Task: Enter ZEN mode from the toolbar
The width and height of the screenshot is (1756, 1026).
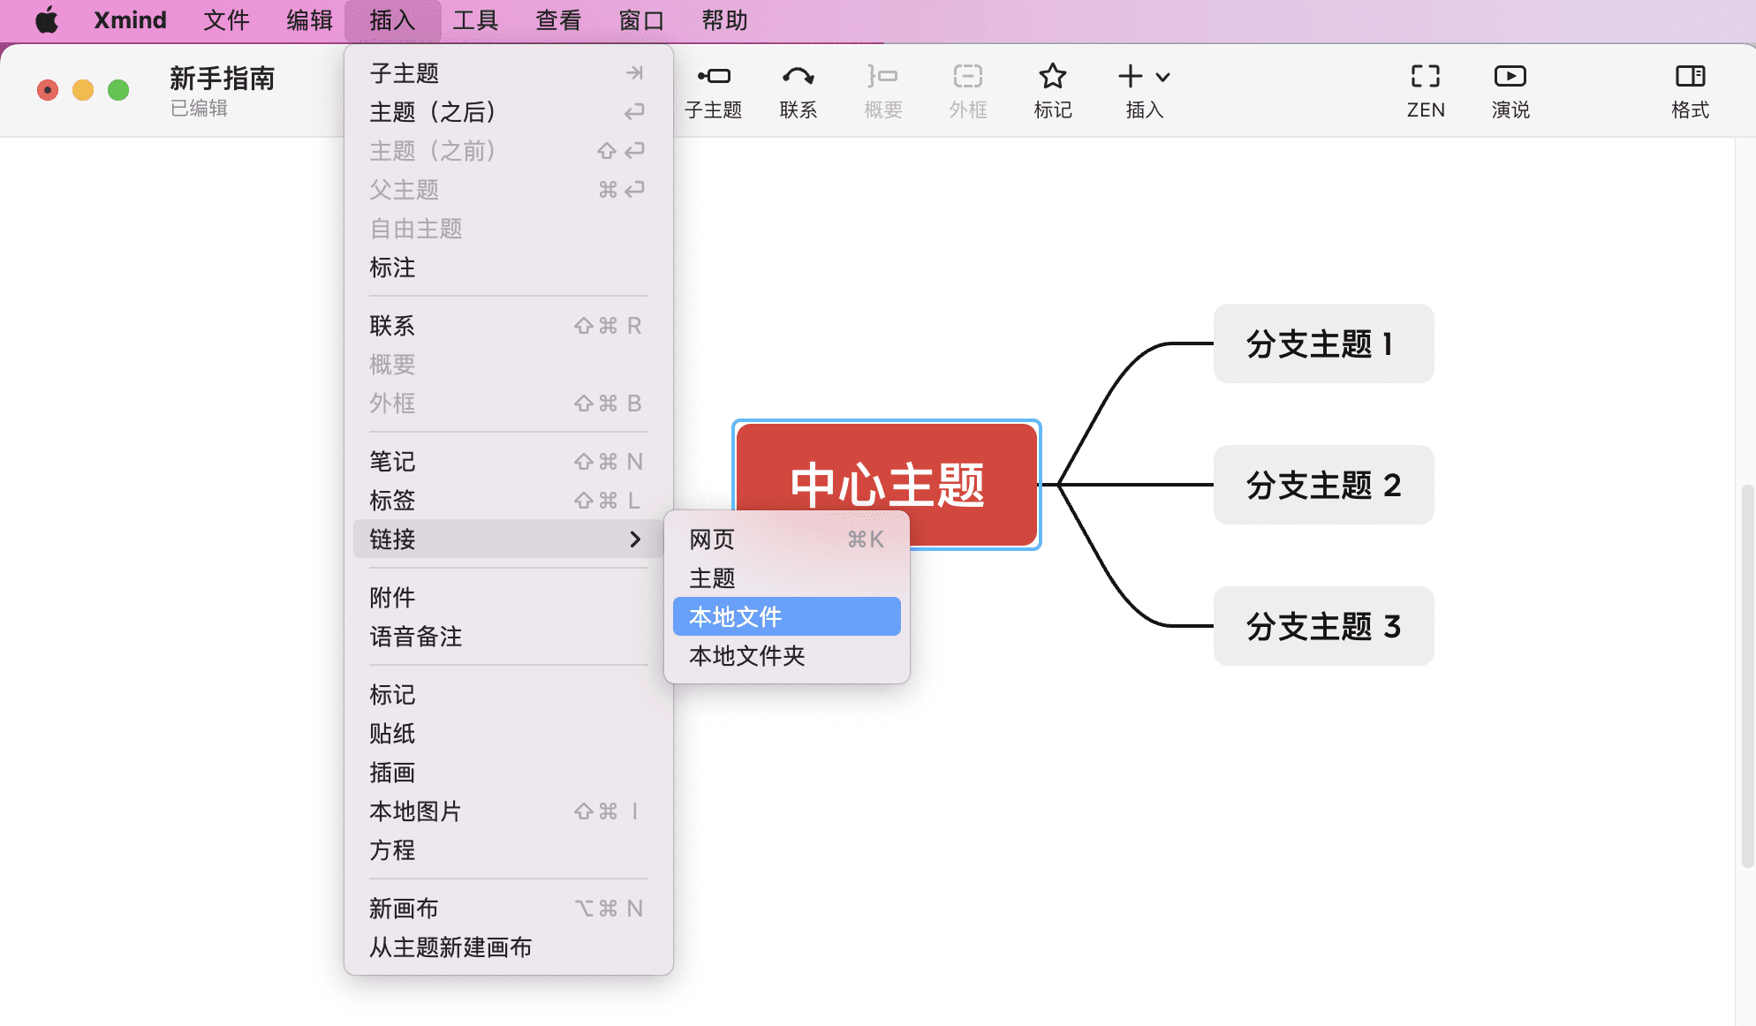Action: pos(1425,78)
